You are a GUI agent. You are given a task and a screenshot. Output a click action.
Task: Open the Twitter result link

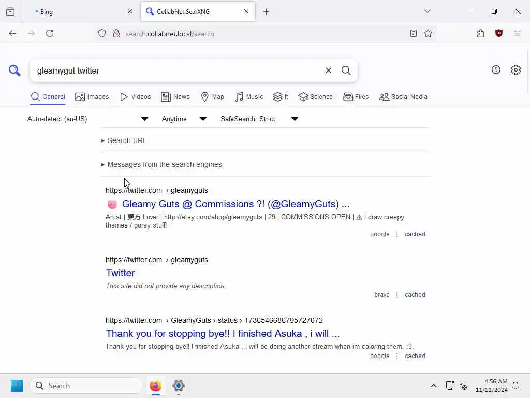[x=120, y=273]
